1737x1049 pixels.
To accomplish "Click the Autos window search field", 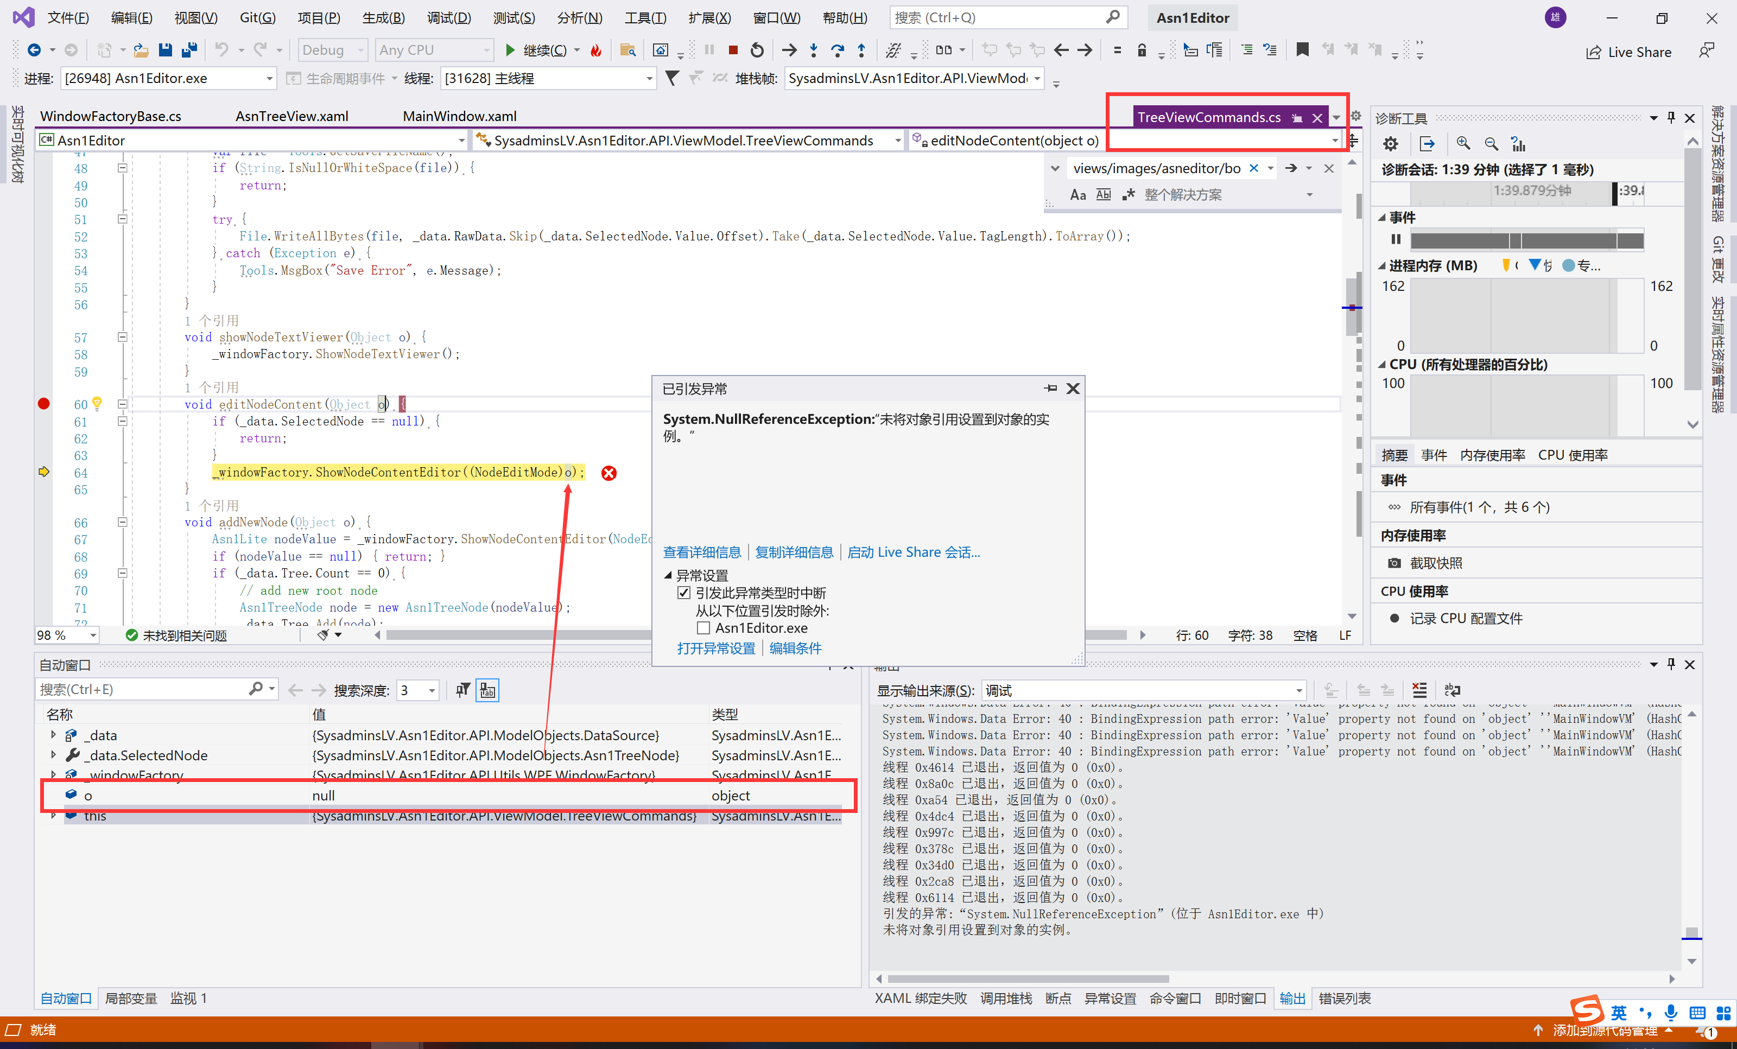I will [141, 689].
